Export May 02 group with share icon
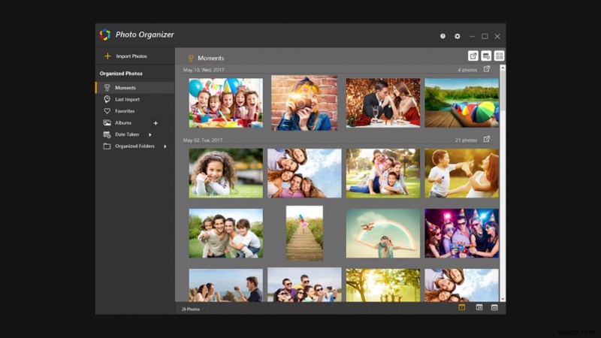The width and height of the screenshot is (601, 338). tap(486, 139)
